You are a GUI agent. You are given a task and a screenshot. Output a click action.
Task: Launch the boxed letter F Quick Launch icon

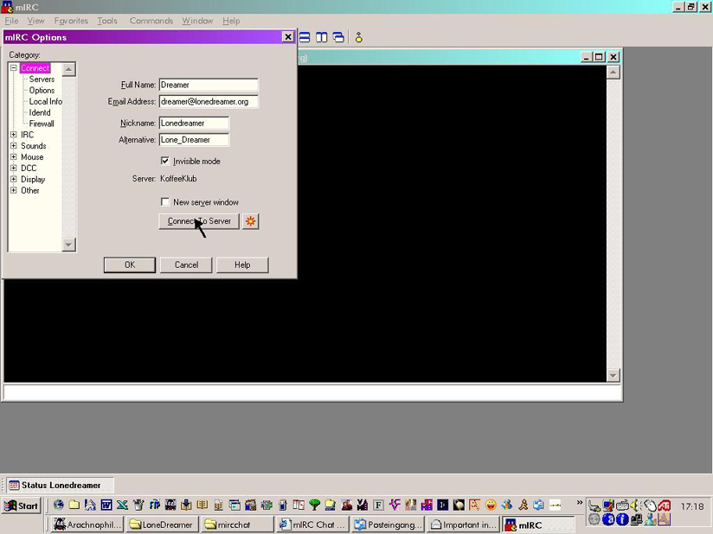click(x=378, y=505)
